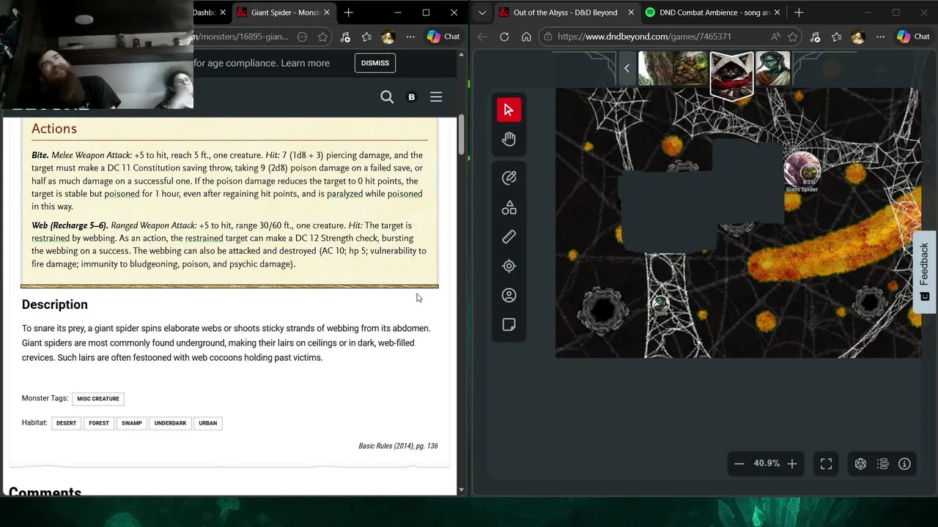Open Copilot Chat in right browser

(913, 37)
